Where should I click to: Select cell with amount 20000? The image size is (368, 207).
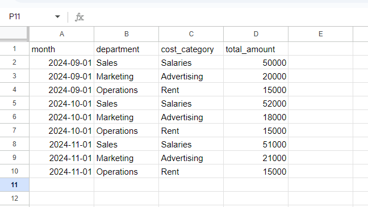click(x=256, y=76)
